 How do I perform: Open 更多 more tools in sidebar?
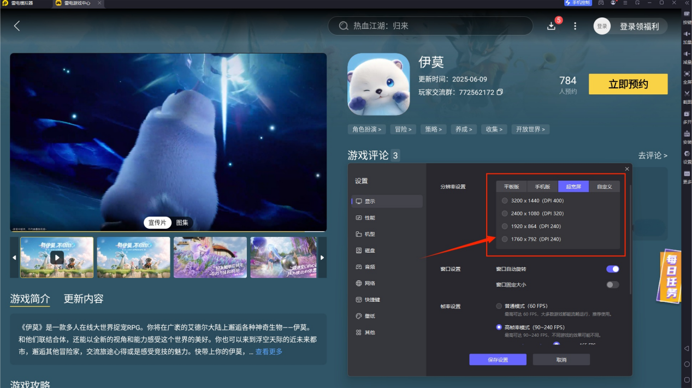tap(687, 177)
